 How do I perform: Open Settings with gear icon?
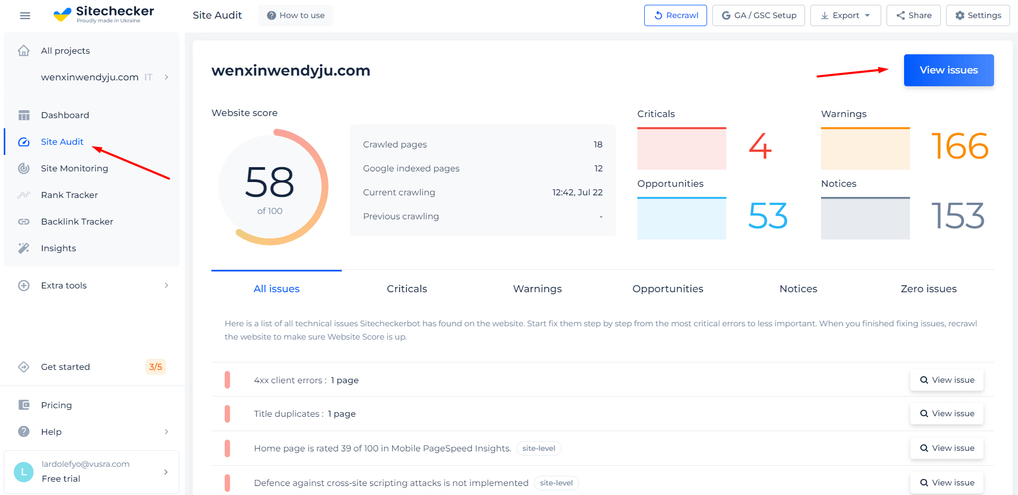(x=978, y=15)
